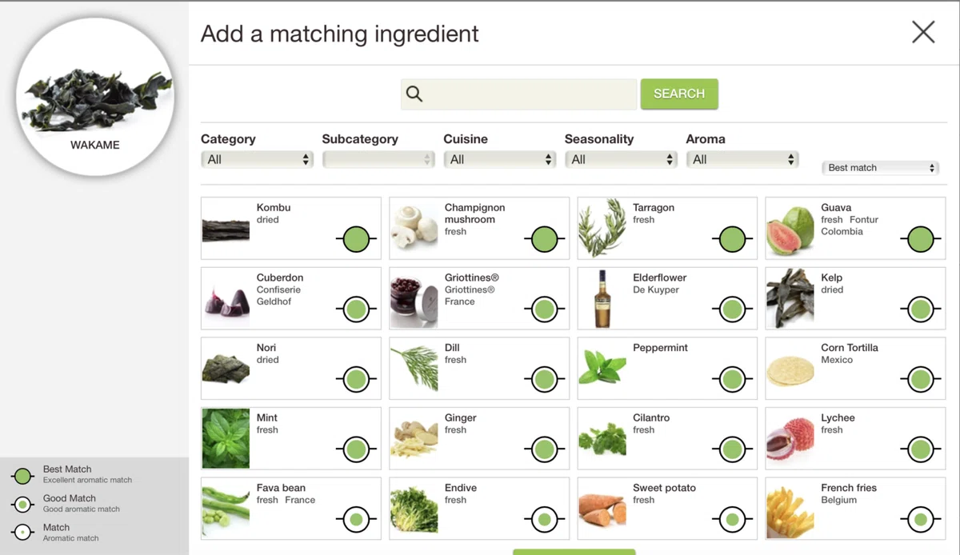Focus the ingredient search text field
This screenshot has height=555, width=960.
519,94
